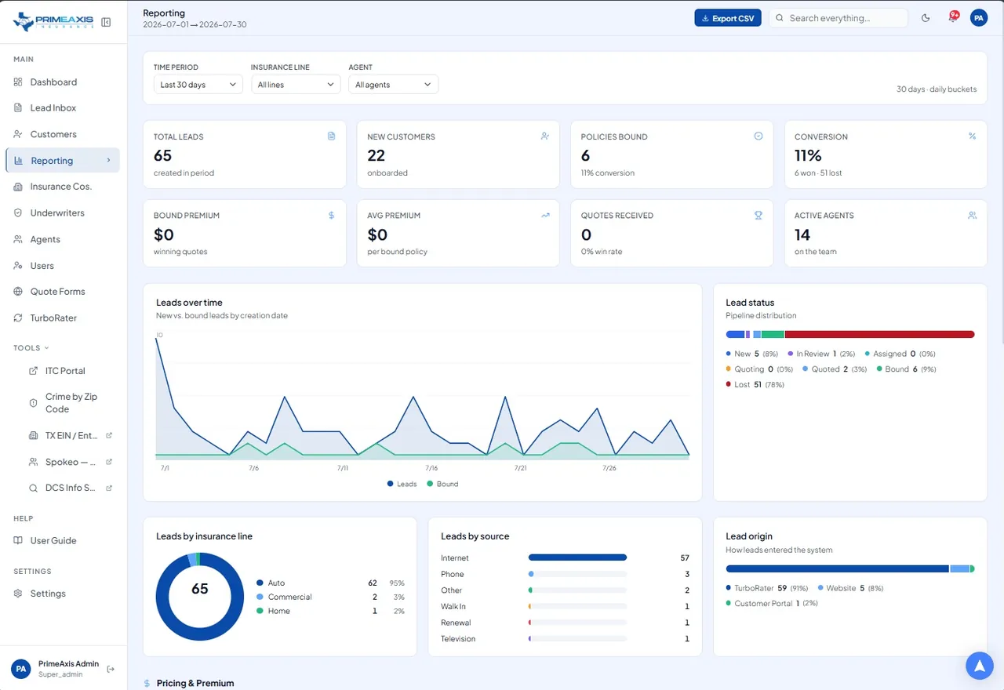The height and width of the screenshot is (690, 1004).
Task: Click the people icon on Active Agents card
Action: 973,215
